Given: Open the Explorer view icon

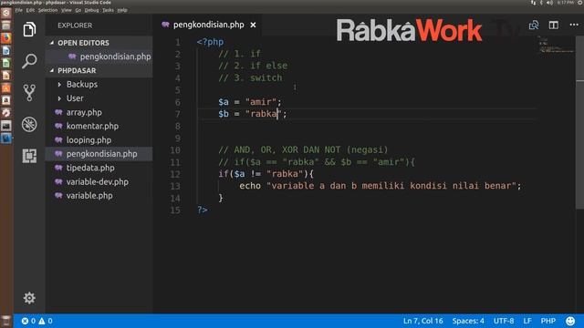Looking at the screenshot, I should pyautogui.click(x=29, y=29).
